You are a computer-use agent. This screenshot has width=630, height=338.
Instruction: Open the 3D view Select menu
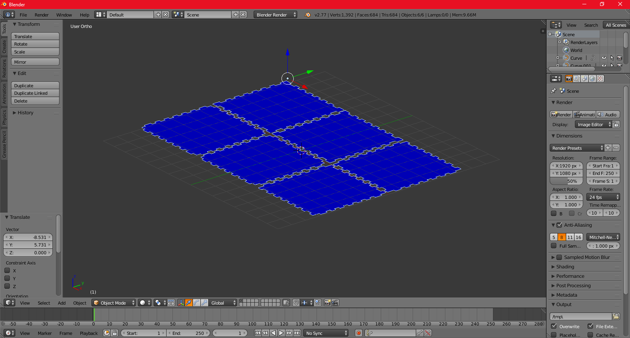(44, 303)
